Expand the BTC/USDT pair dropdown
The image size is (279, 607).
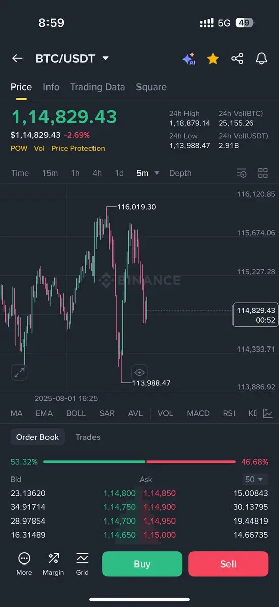coord(105,58)
